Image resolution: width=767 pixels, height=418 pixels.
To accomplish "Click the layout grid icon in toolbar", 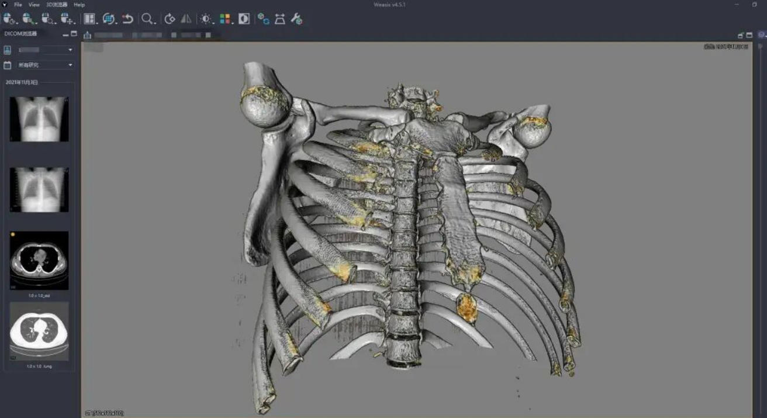I will 89,19.
